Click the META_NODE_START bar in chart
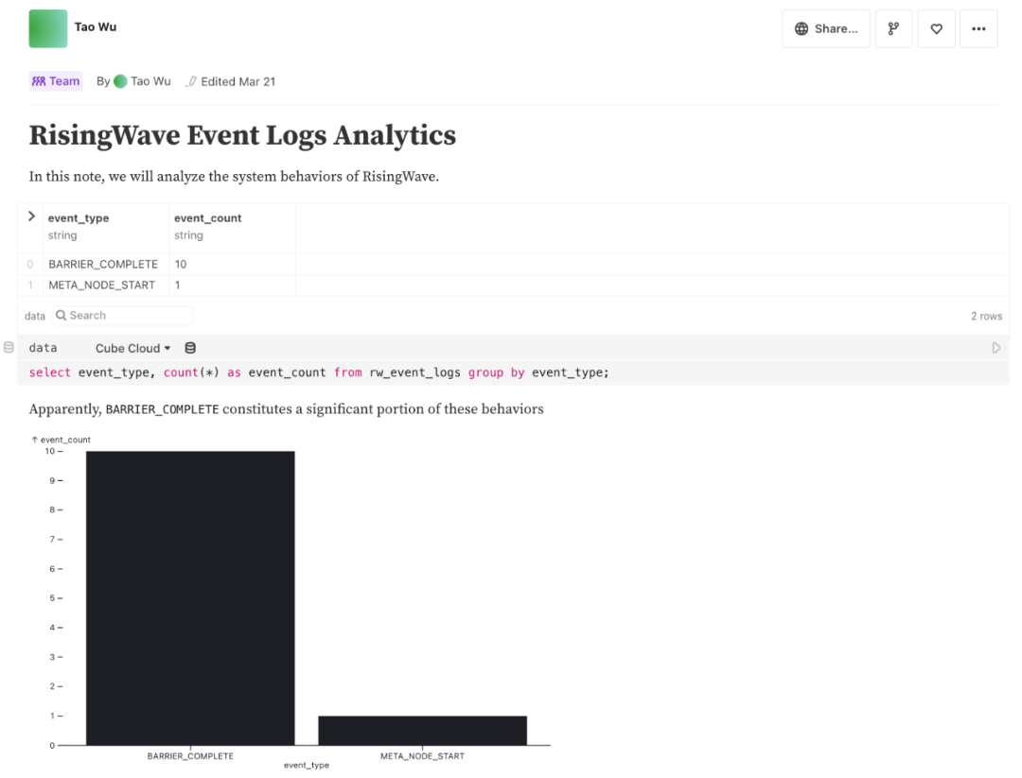Image resolution: width=1022 pixels, height=778 pixels. click(x=422, y=731)
